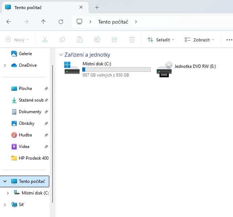The height and width of the screenshot is (217, 233).
Task: Click the Rename icon in toolbar
Action: (x=97, y=40)
